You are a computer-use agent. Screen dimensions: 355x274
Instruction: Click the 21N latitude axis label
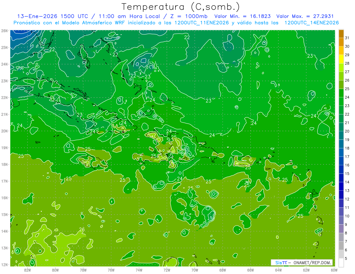4,114
